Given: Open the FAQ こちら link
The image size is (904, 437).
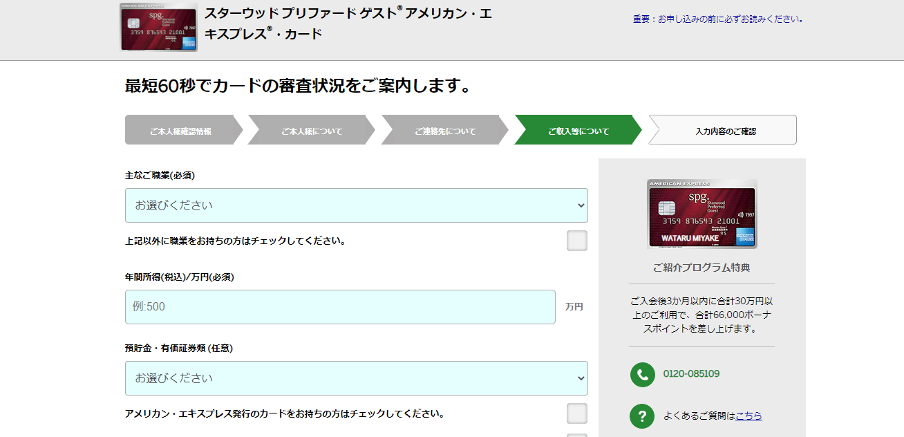Looking at the screenshot, I should [x=748, y=416].
